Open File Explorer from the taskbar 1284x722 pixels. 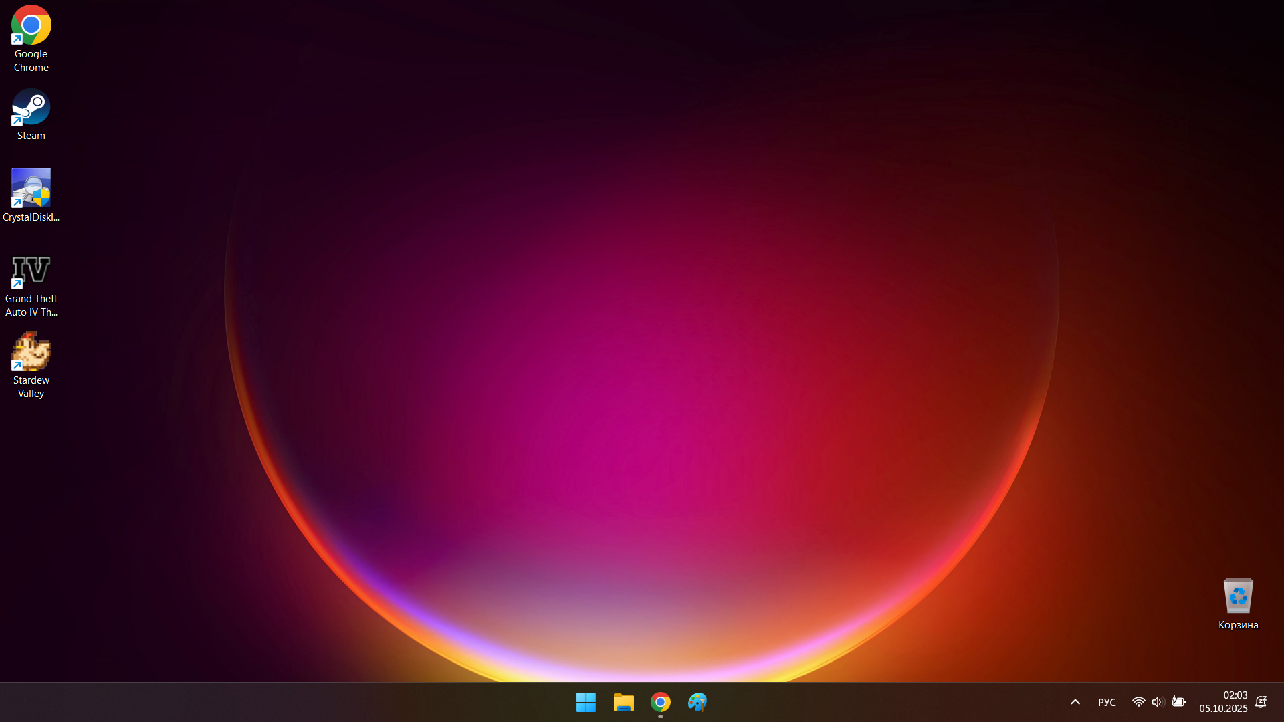pyautogui.click(x=623, y=702)
